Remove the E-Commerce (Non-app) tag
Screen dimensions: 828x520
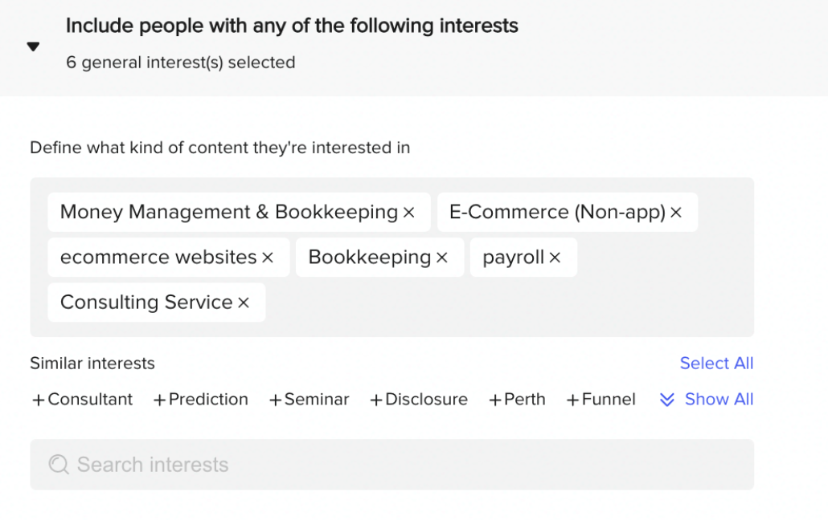(x=676, y=213)
